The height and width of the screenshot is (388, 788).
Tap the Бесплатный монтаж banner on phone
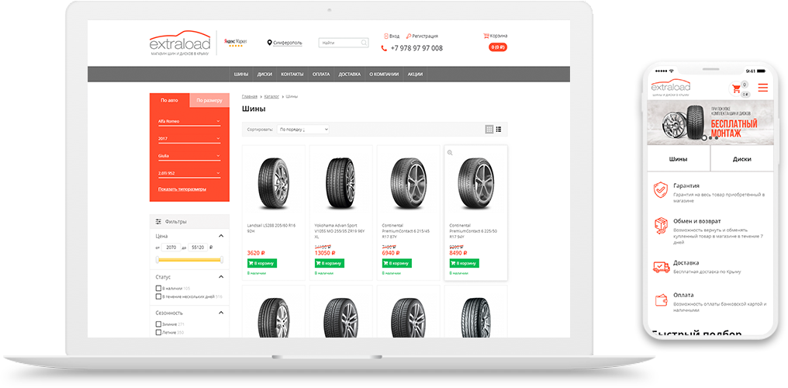pos(710,123)
